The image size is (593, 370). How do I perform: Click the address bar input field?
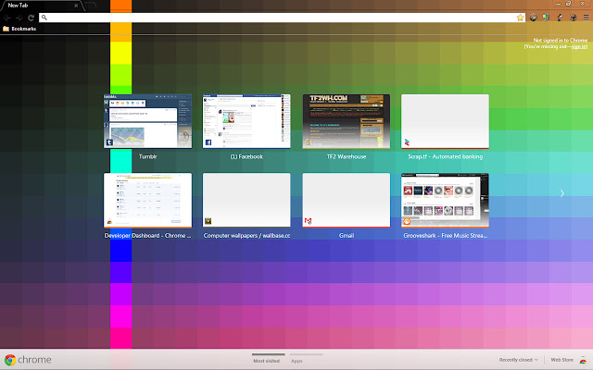(278, 18)
